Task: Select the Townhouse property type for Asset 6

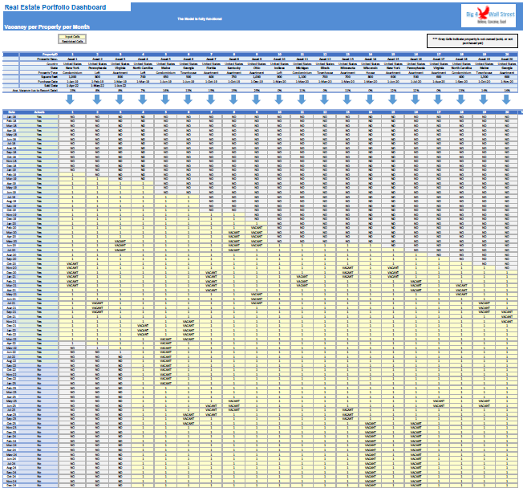Action: pyautogui.click(x=189, y=72)
